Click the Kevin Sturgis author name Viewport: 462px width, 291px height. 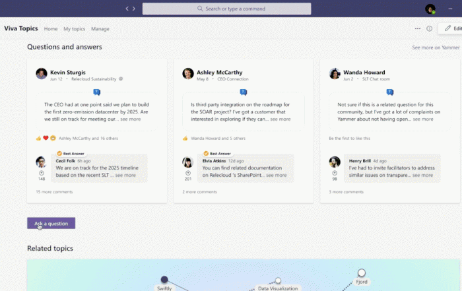(68, 72)
